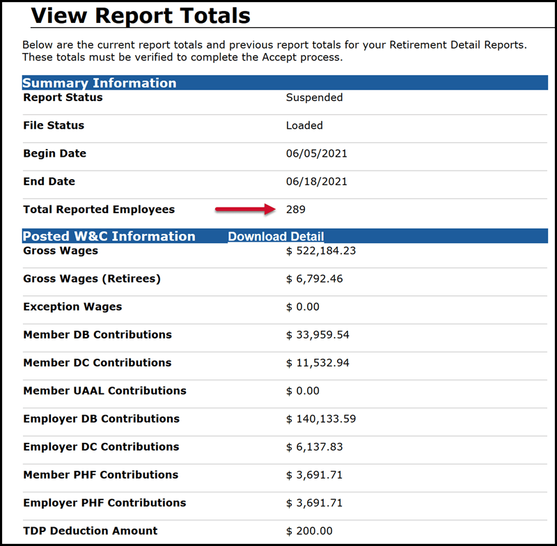The height and width of the screenshot is (546, 557).
Task: Select the Employer DC Contributions amount $6,137.83
Action: (x=314, y=446)
